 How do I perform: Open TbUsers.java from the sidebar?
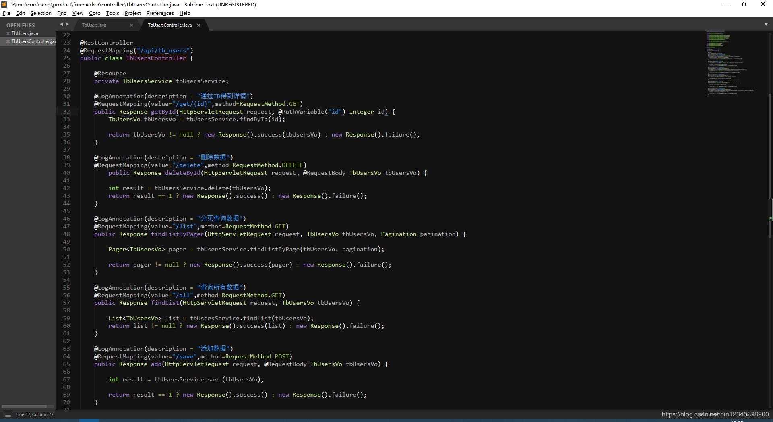tap(25, 33)
